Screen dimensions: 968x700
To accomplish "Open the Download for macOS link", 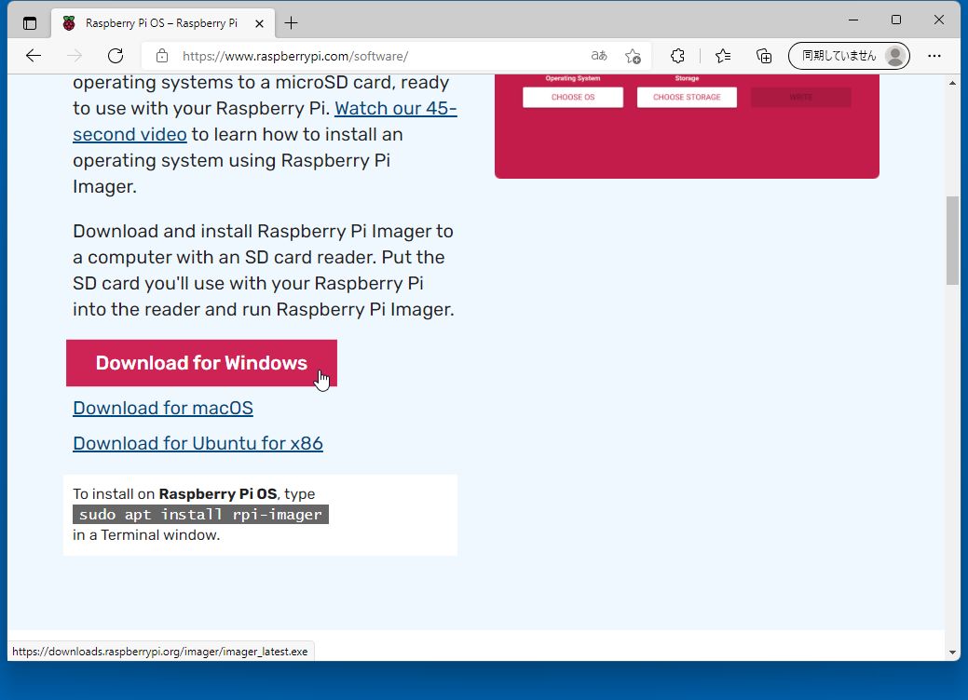I will pyautogui.click(x=163, y=409).
